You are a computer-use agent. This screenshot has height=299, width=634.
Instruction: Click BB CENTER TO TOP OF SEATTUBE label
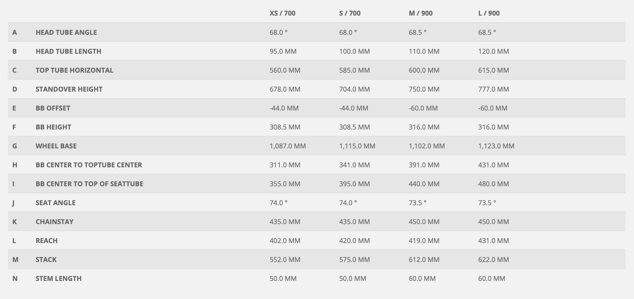pos(89,184)
